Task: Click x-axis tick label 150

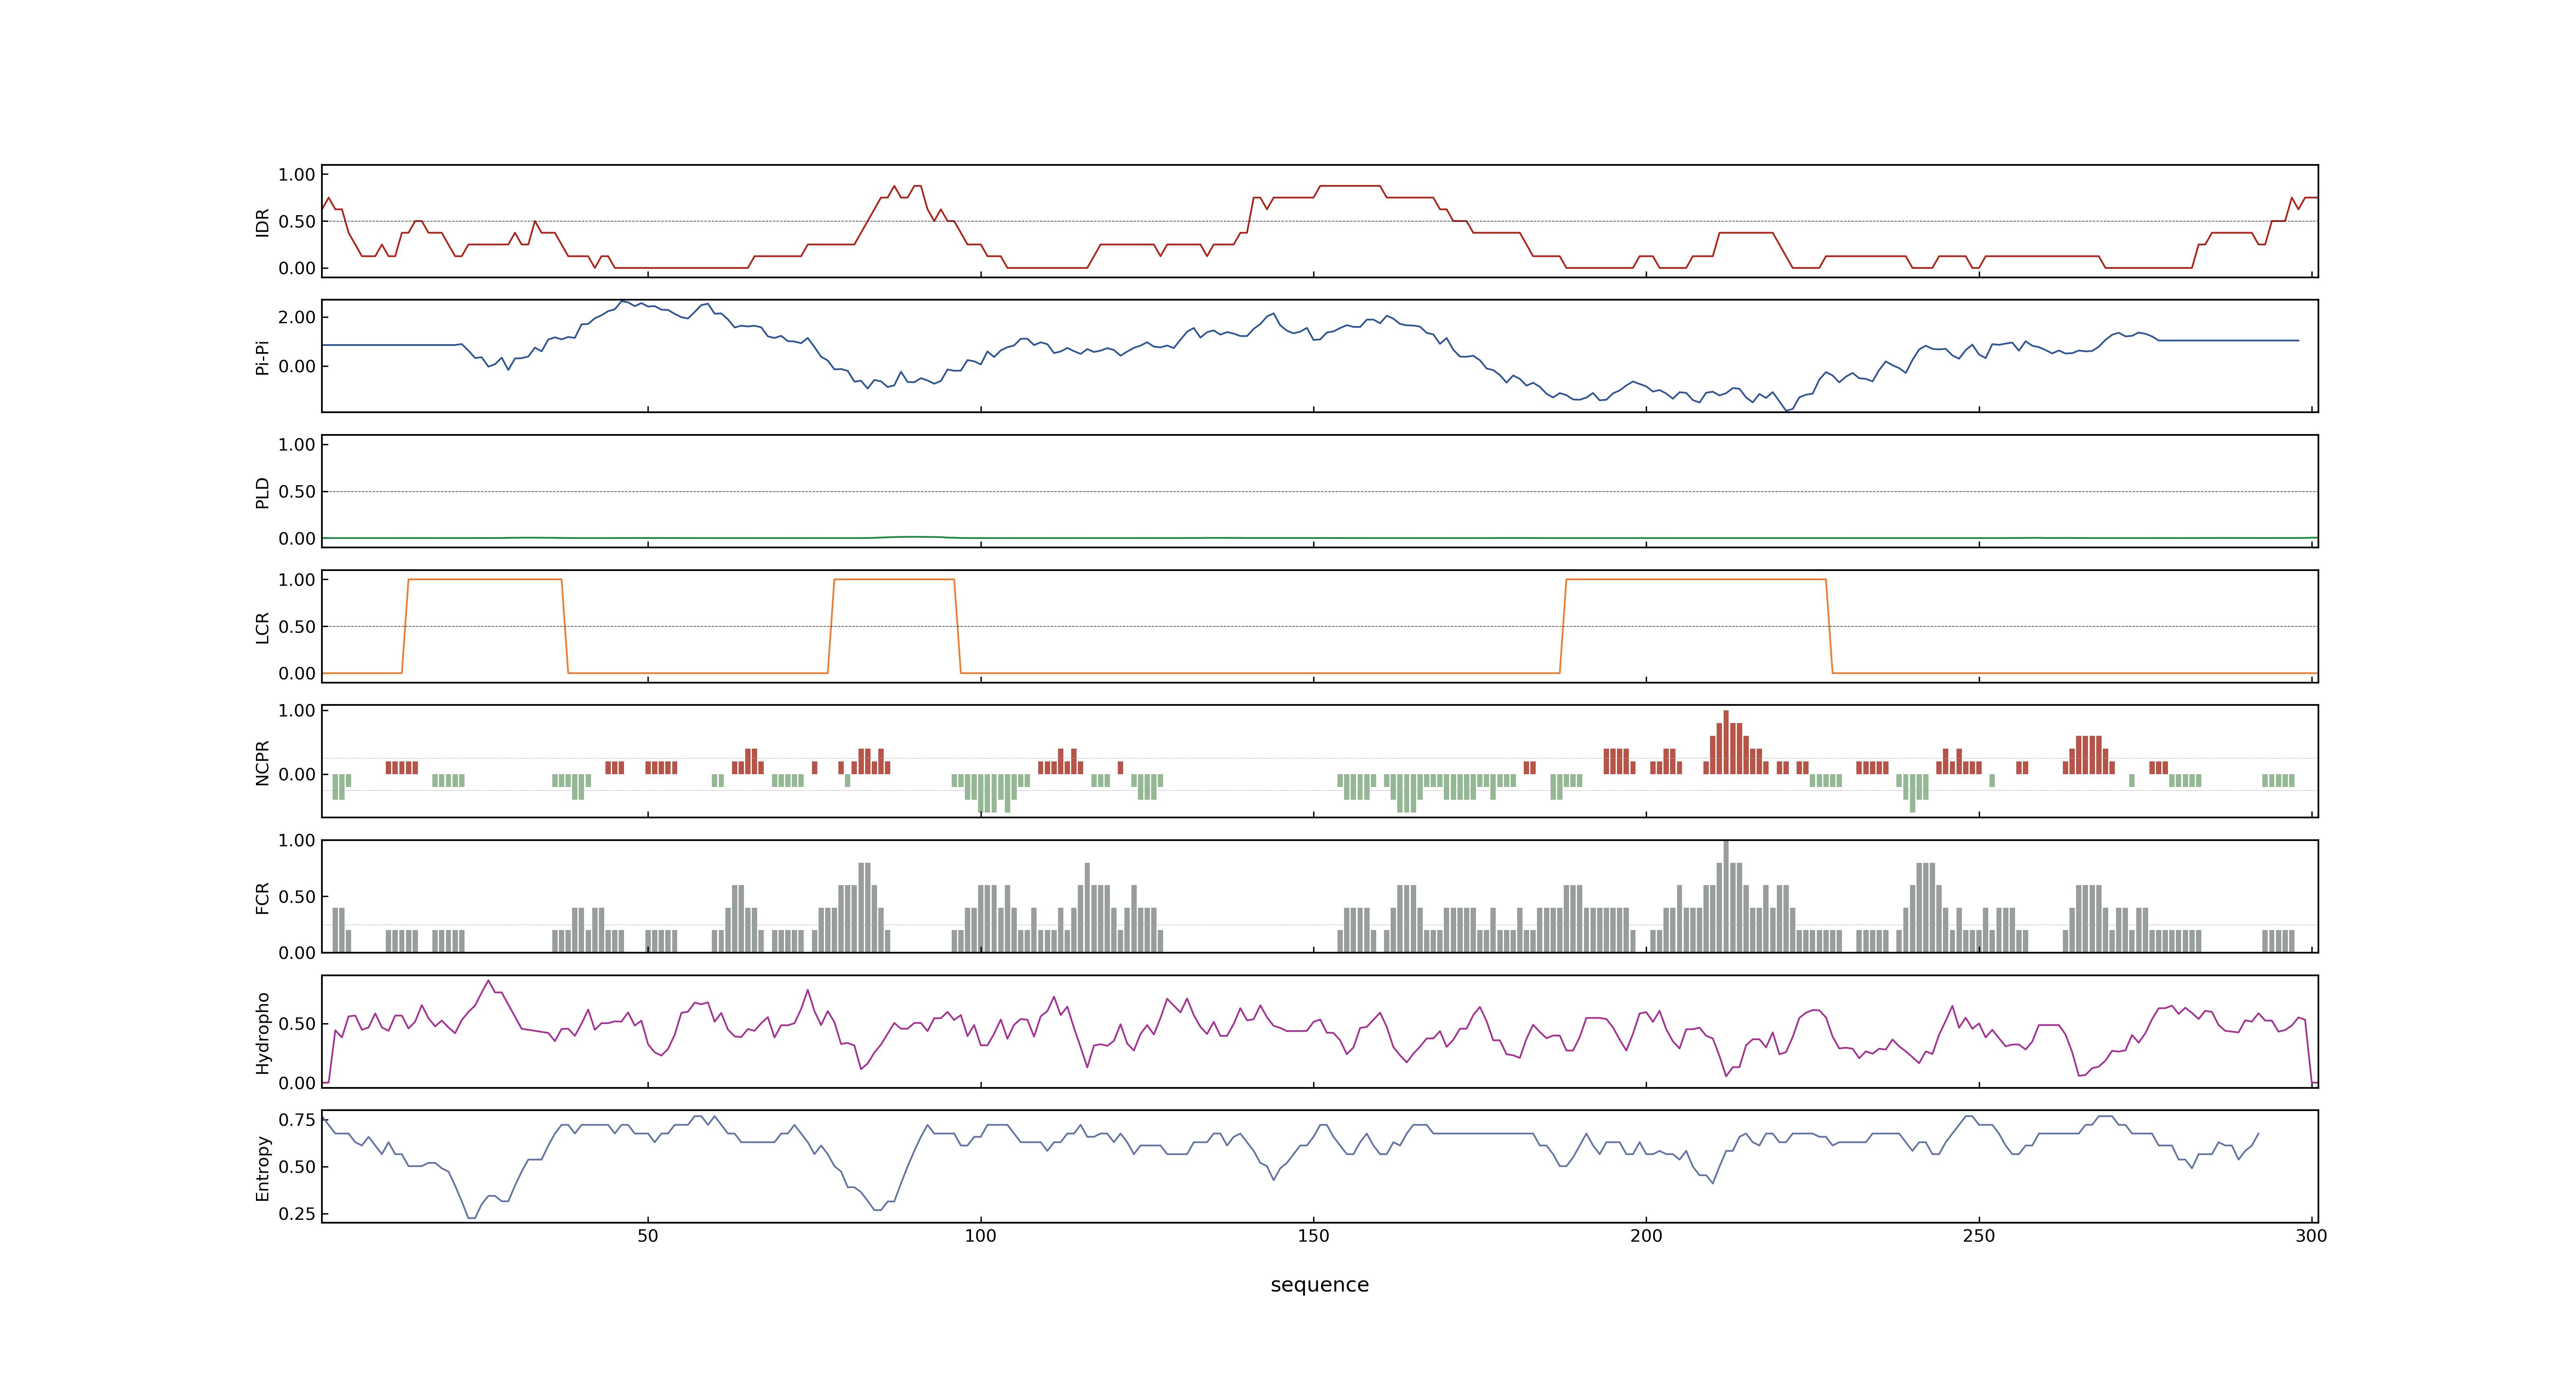Action: pos(1313,1235)
